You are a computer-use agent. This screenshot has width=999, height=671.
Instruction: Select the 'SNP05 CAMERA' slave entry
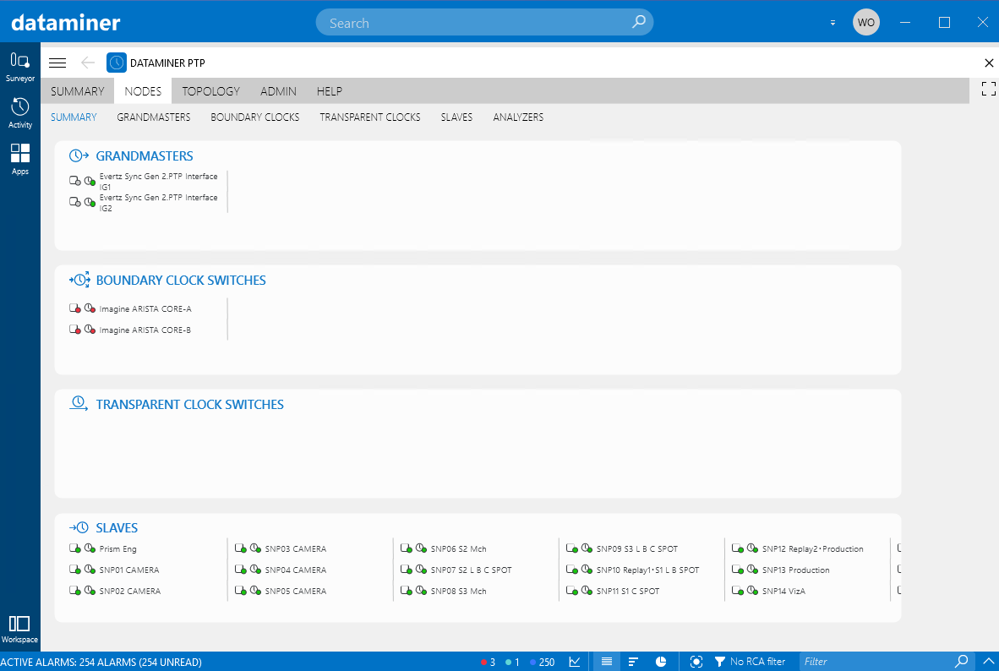click(296, 591)
